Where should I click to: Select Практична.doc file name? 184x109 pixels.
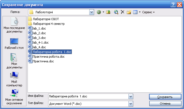click(x=43, y=61)
